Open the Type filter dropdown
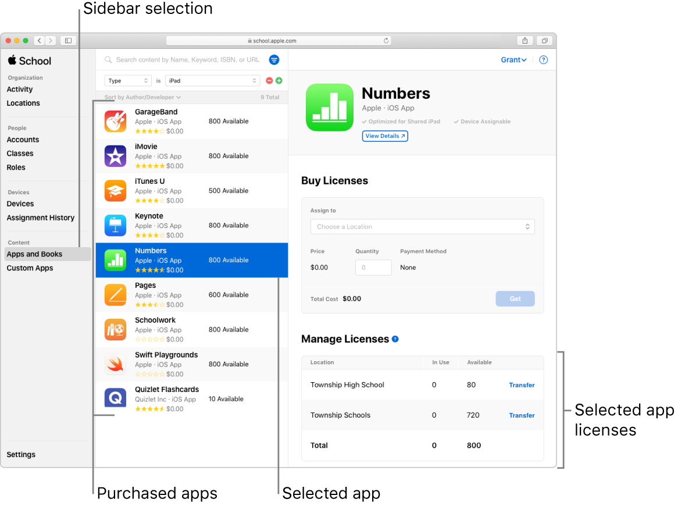 pyautogui.click(x=128, y=81)
